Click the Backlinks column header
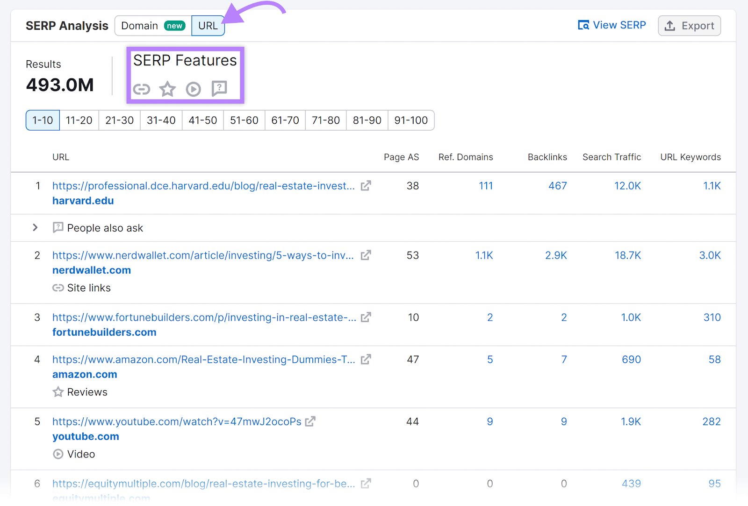 click(x=547, y=157)
